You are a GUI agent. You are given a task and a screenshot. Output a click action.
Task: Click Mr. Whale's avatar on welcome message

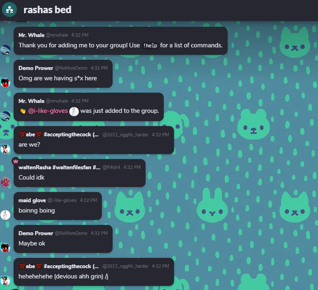tap(5, 50)
